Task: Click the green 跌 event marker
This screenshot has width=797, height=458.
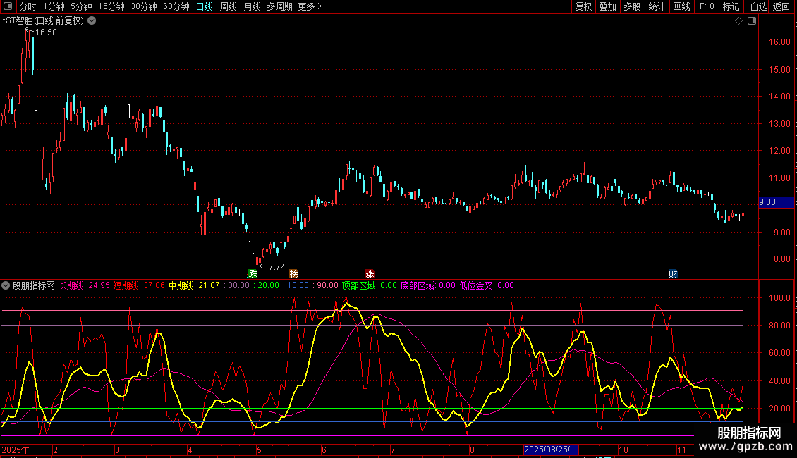Action: click(253, 273)
